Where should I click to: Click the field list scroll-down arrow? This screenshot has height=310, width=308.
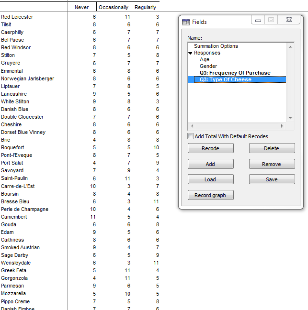coord(290,118)
